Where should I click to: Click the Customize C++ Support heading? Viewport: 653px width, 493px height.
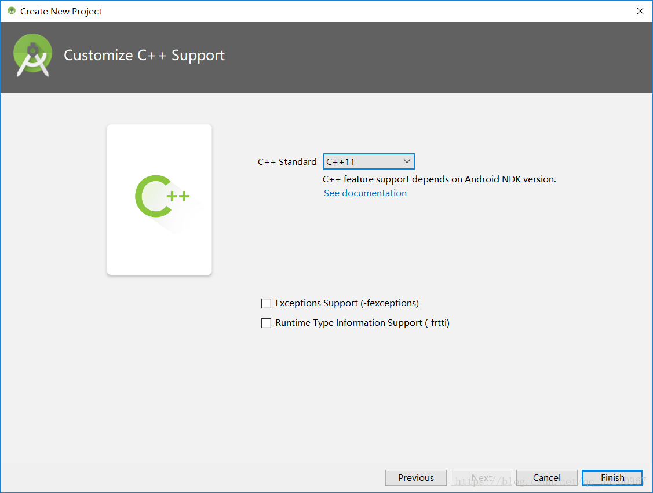point(144,56)
